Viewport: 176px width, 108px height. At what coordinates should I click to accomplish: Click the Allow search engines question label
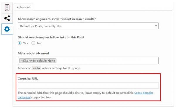(x=57, y=19)
